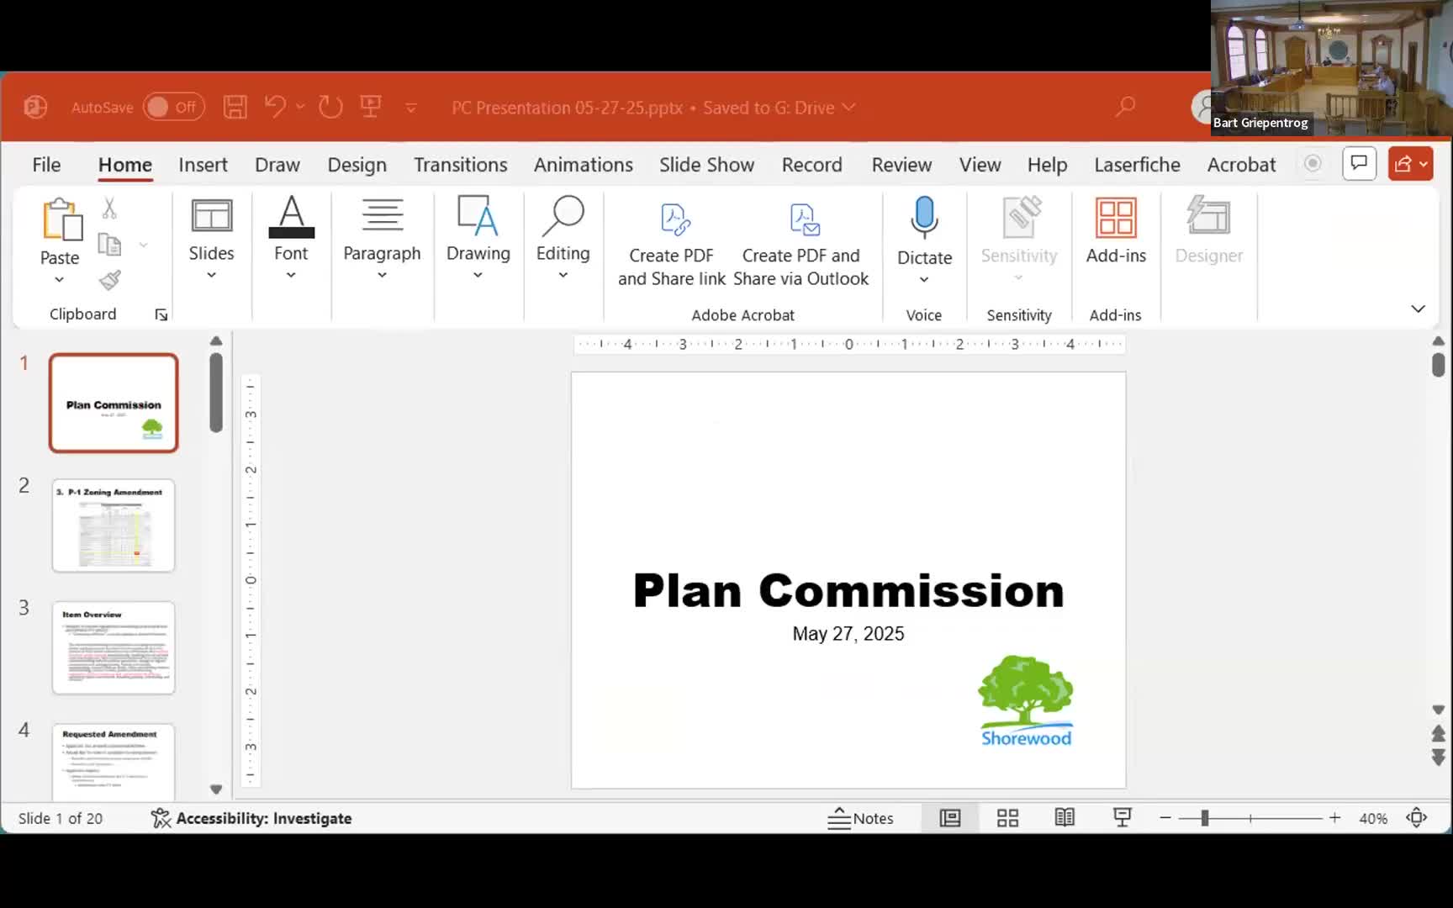Undo the last action

point(275,107)
